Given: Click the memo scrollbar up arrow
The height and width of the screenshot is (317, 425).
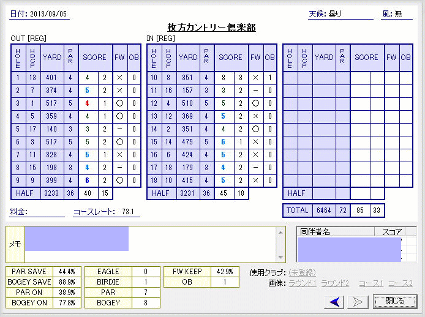Looking at the screenshot, I should [x=280, y=233].
